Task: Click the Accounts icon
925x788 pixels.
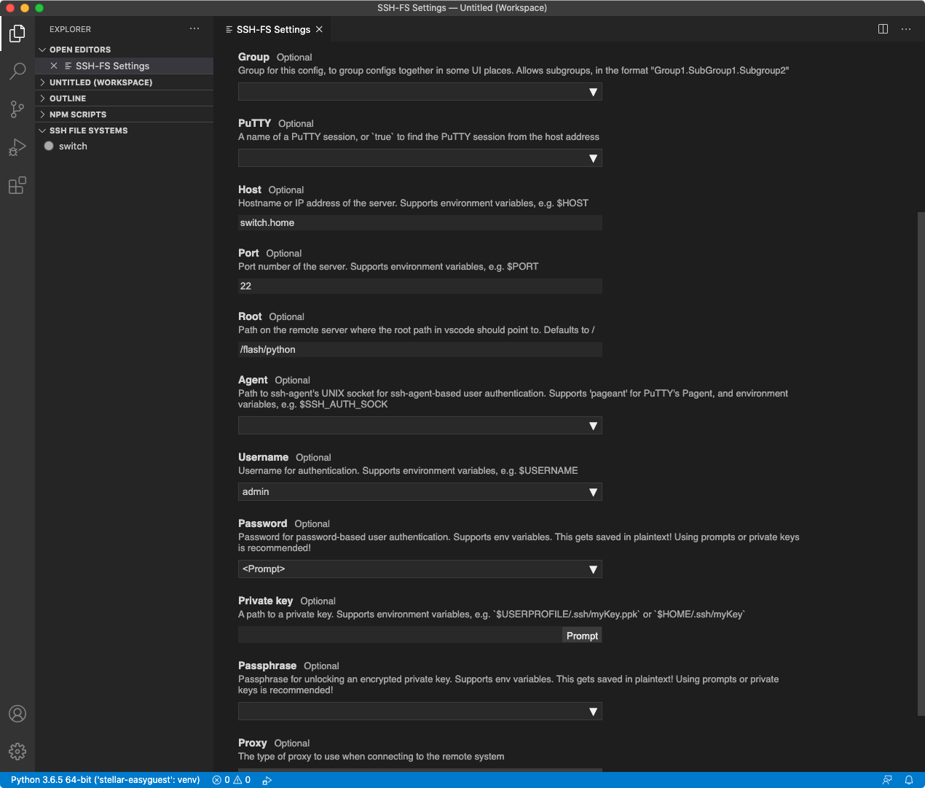Action: coord(17,714)
